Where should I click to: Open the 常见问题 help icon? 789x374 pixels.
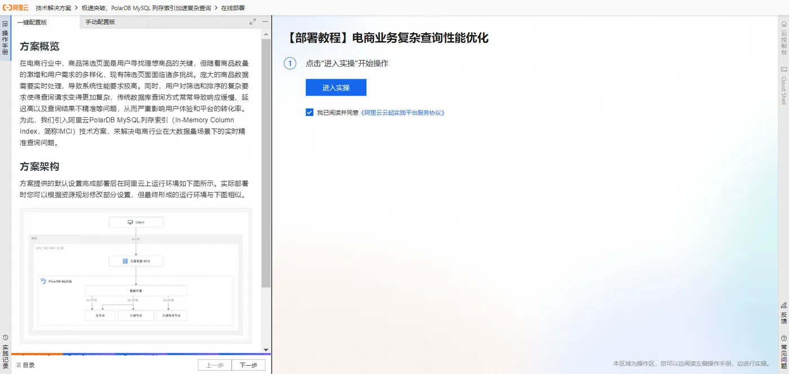click(783, 352)
